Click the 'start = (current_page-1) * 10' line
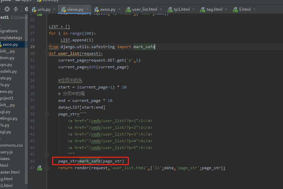 pos(92,87)
